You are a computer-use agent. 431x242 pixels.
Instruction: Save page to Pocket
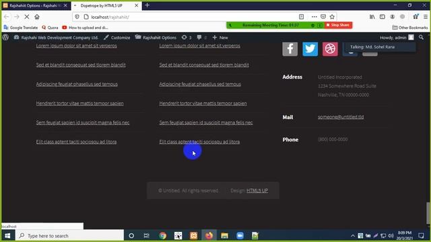(323, 17)
